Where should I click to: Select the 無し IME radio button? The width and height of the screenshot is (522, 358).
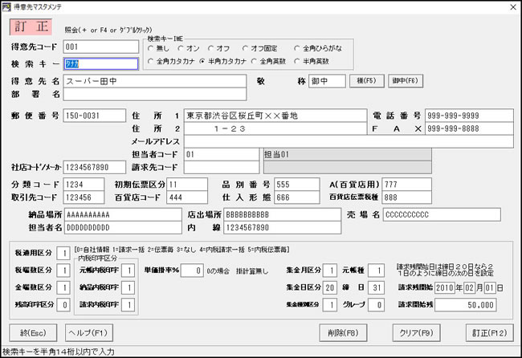coord(152,48)
